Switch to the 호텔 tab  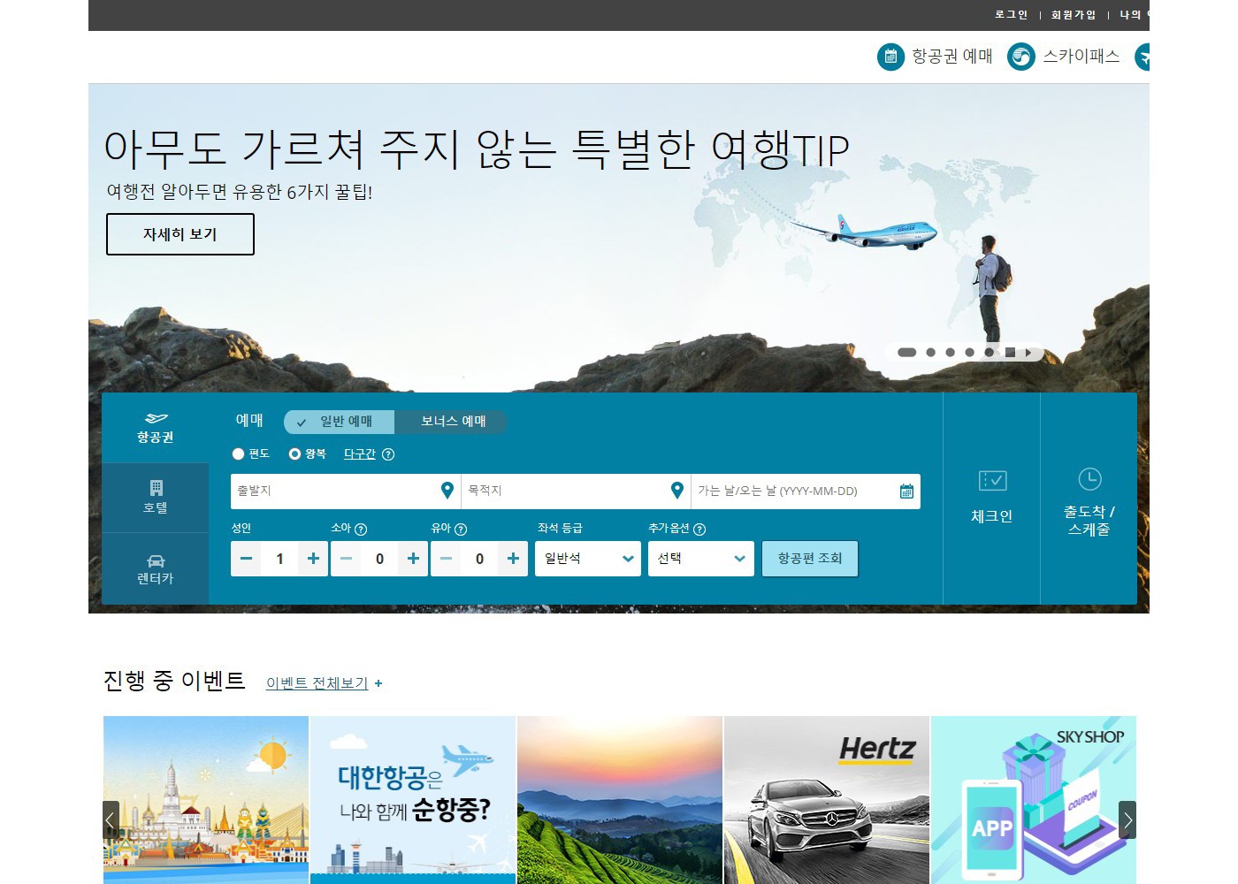(156, 497)
